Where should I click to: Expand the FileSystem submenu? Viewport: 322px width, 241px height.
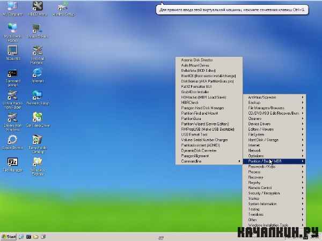pos(274,134)
